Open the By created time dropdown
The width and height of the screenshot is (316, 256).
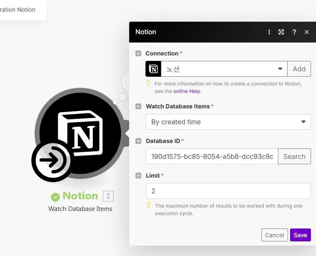228,122
